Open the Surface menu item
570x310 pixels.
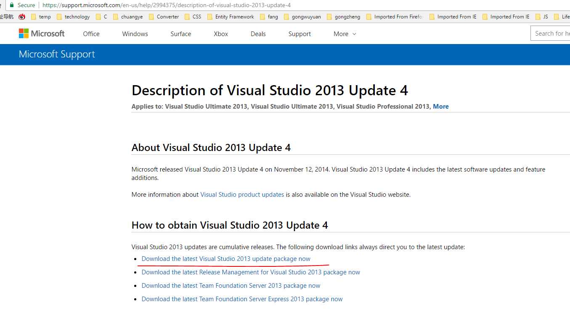click(181, 34)
